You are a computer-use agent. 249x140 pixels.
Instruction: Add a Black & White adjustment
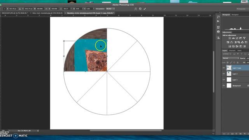click(x=235, y=42)
